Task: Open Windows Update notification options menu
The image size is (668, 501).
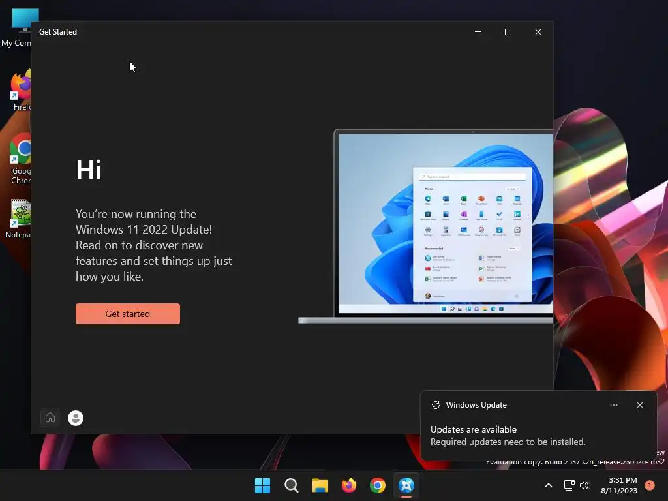Action: (x=614, y=405)
